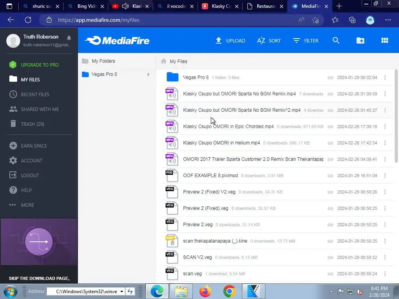
Task: Click Upgrade to Pro link
Action: [x=34, y=65]
